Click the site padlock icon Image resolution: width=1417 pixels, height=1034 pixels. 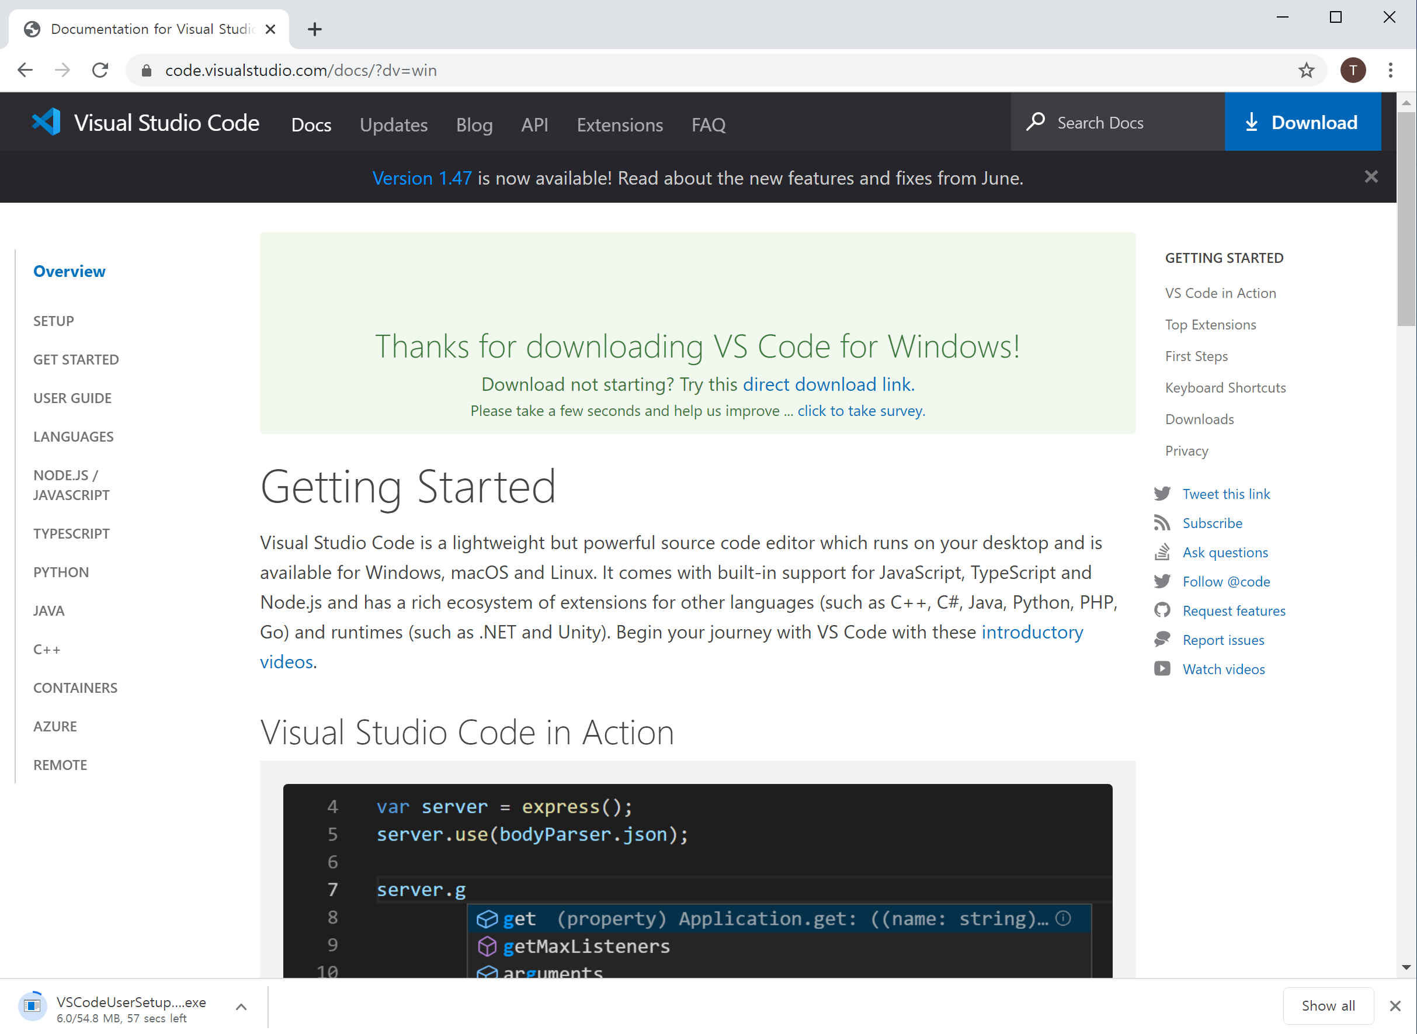[x=147, y=71]
